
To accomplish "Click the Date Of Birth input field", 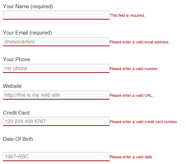I will 56,157.
